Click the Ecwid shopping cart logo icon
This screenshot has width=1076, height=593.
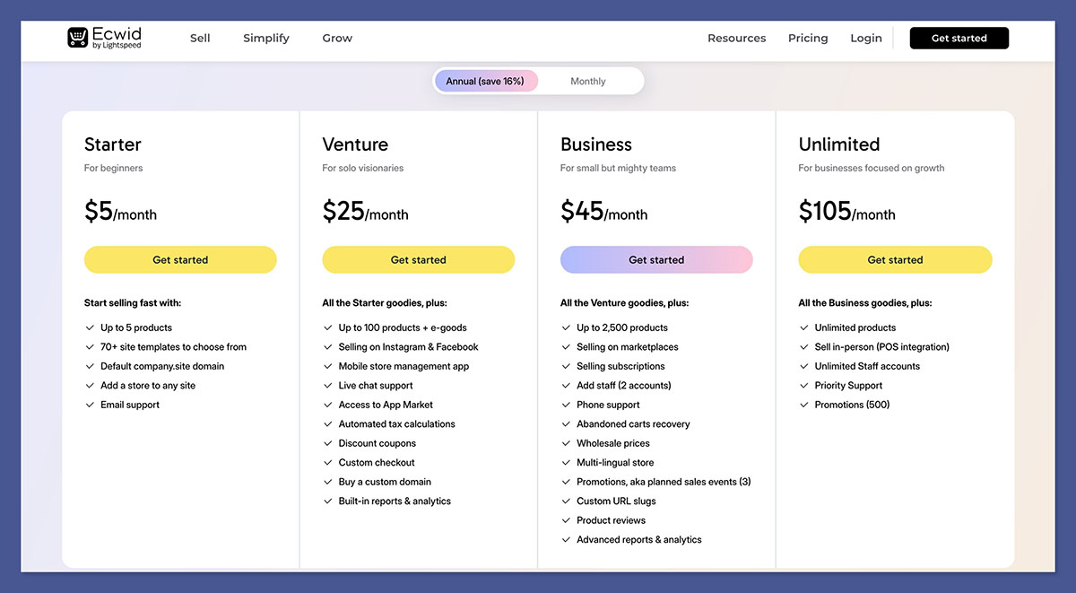(76, 37)
